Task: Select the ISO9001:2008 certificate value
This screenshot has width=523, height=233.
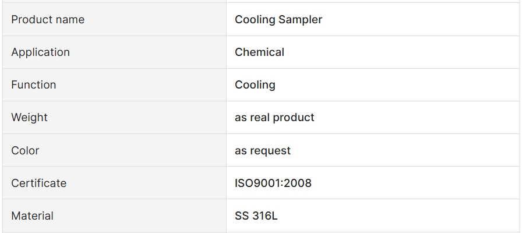Action: (273, 183)
